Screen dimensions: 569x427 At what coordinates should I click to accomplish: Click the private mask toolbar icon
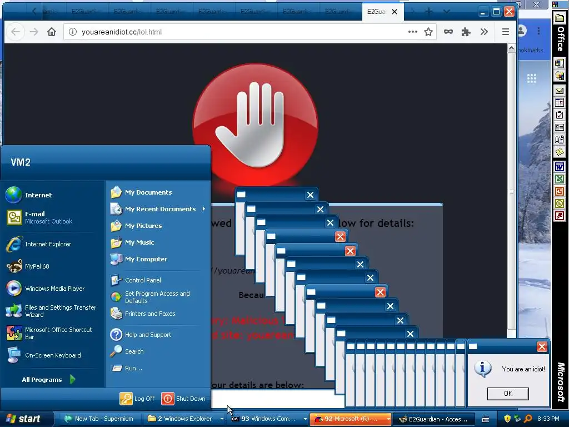(448, 32)
